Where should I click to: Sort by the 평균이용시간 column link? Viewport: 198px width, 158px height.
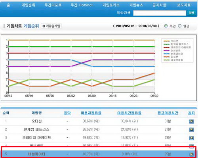168,113
